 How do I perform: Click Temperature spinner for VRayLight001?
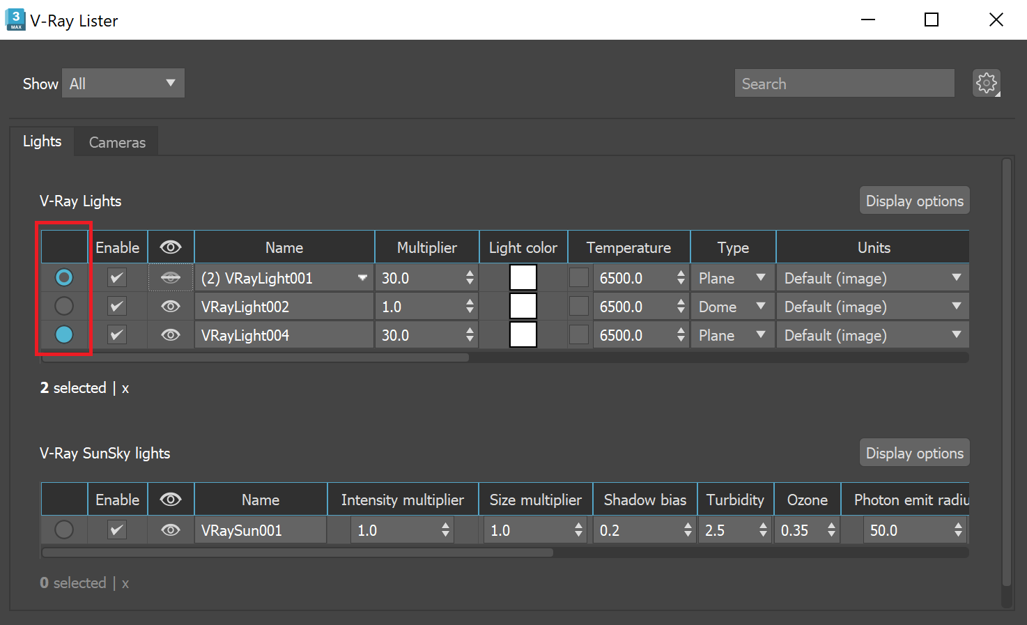pyautogui.click(x=681, y=278)
